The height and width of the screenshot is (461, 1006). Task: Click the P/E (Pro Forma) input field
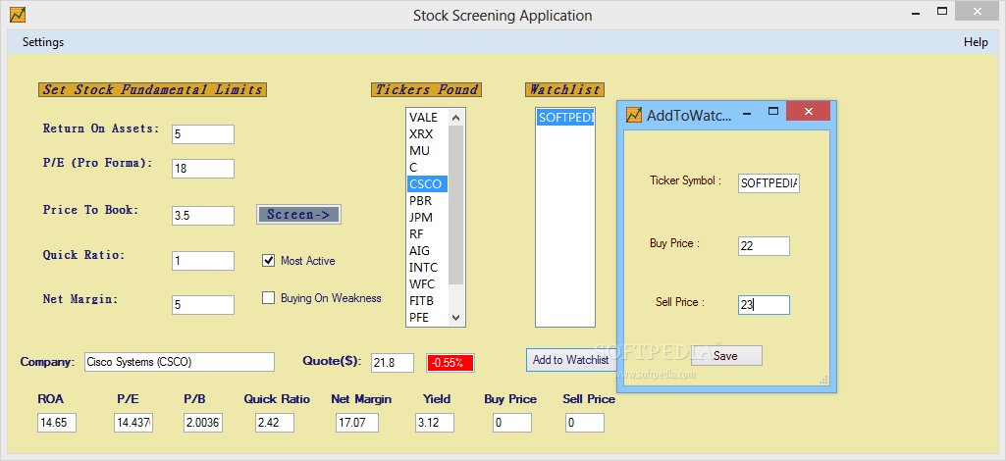coord(203,169)
